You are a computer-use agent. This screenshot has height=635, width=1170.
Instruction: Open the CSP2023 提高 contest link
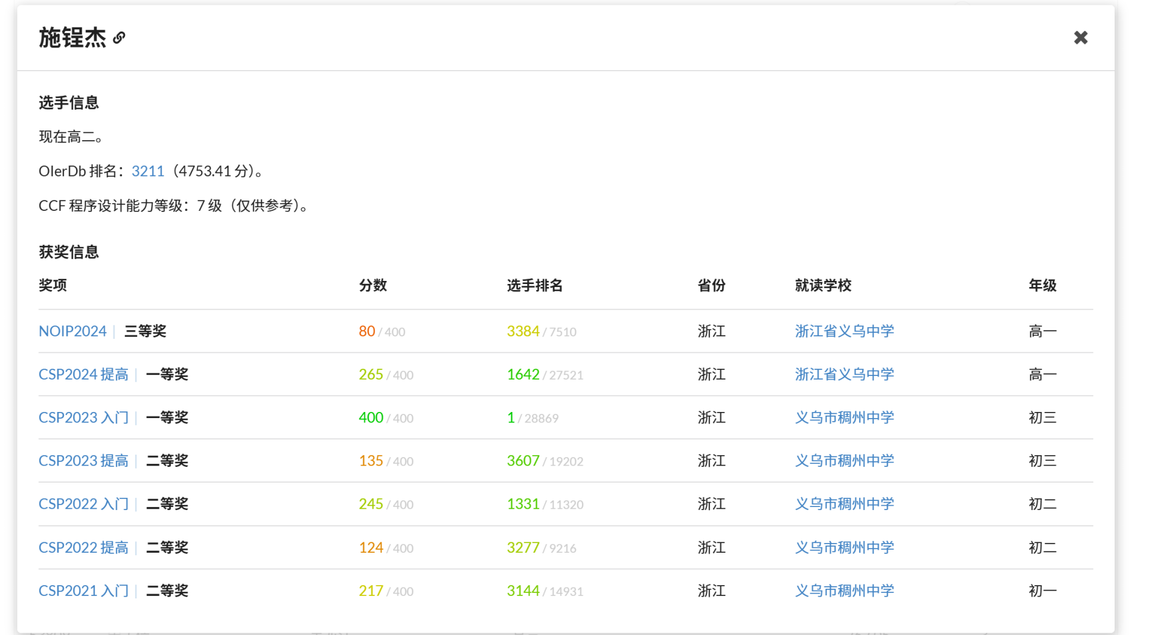pos(83,461)
